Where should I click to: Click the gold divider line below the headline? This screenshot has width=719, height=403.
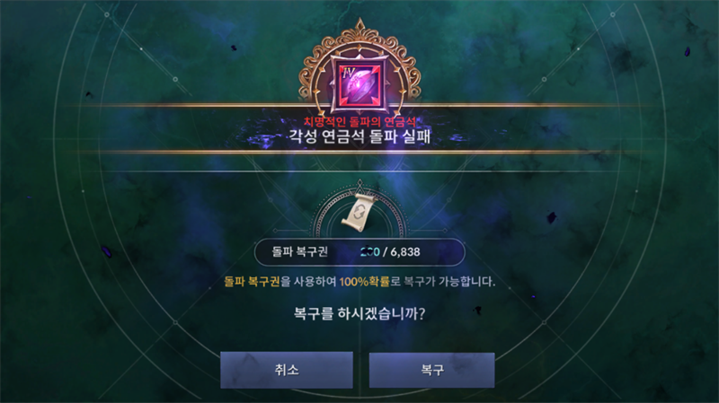(x=359, y=151)
